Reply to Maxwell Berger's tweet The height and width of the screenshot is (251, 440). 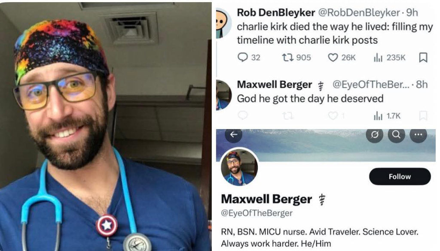pyautogui.click(x=243, y=115)
